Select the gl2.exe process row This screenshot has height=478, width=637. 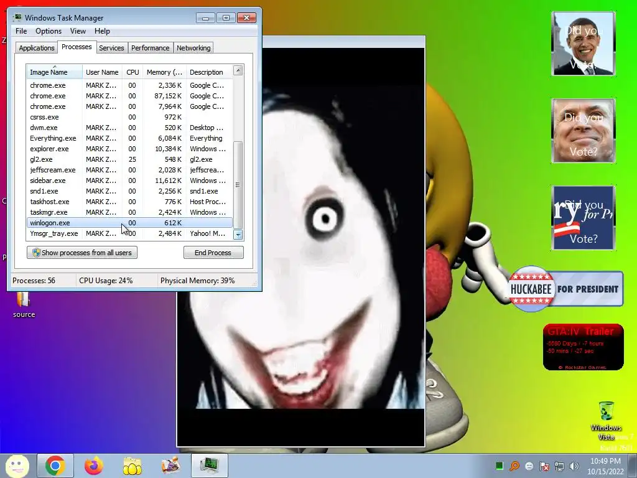[x=129, y=159]
